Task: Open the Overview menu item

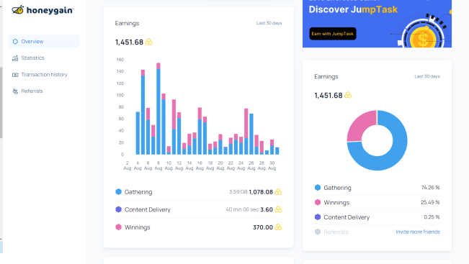Action: [x=44, y=42]
